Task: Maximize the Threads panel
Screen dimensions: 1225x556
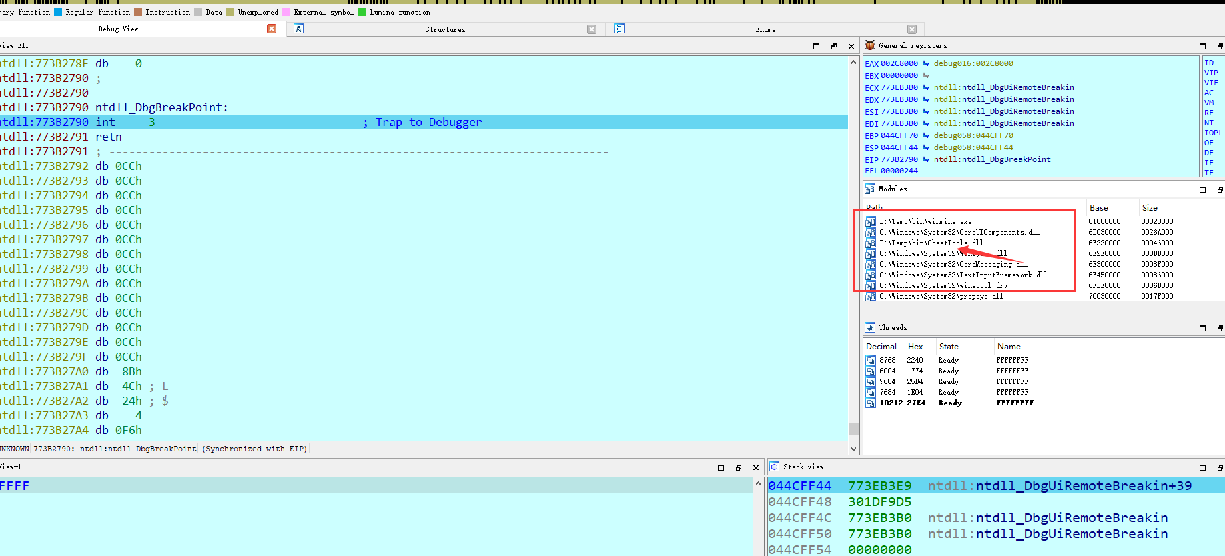Action: point(1203,328)
